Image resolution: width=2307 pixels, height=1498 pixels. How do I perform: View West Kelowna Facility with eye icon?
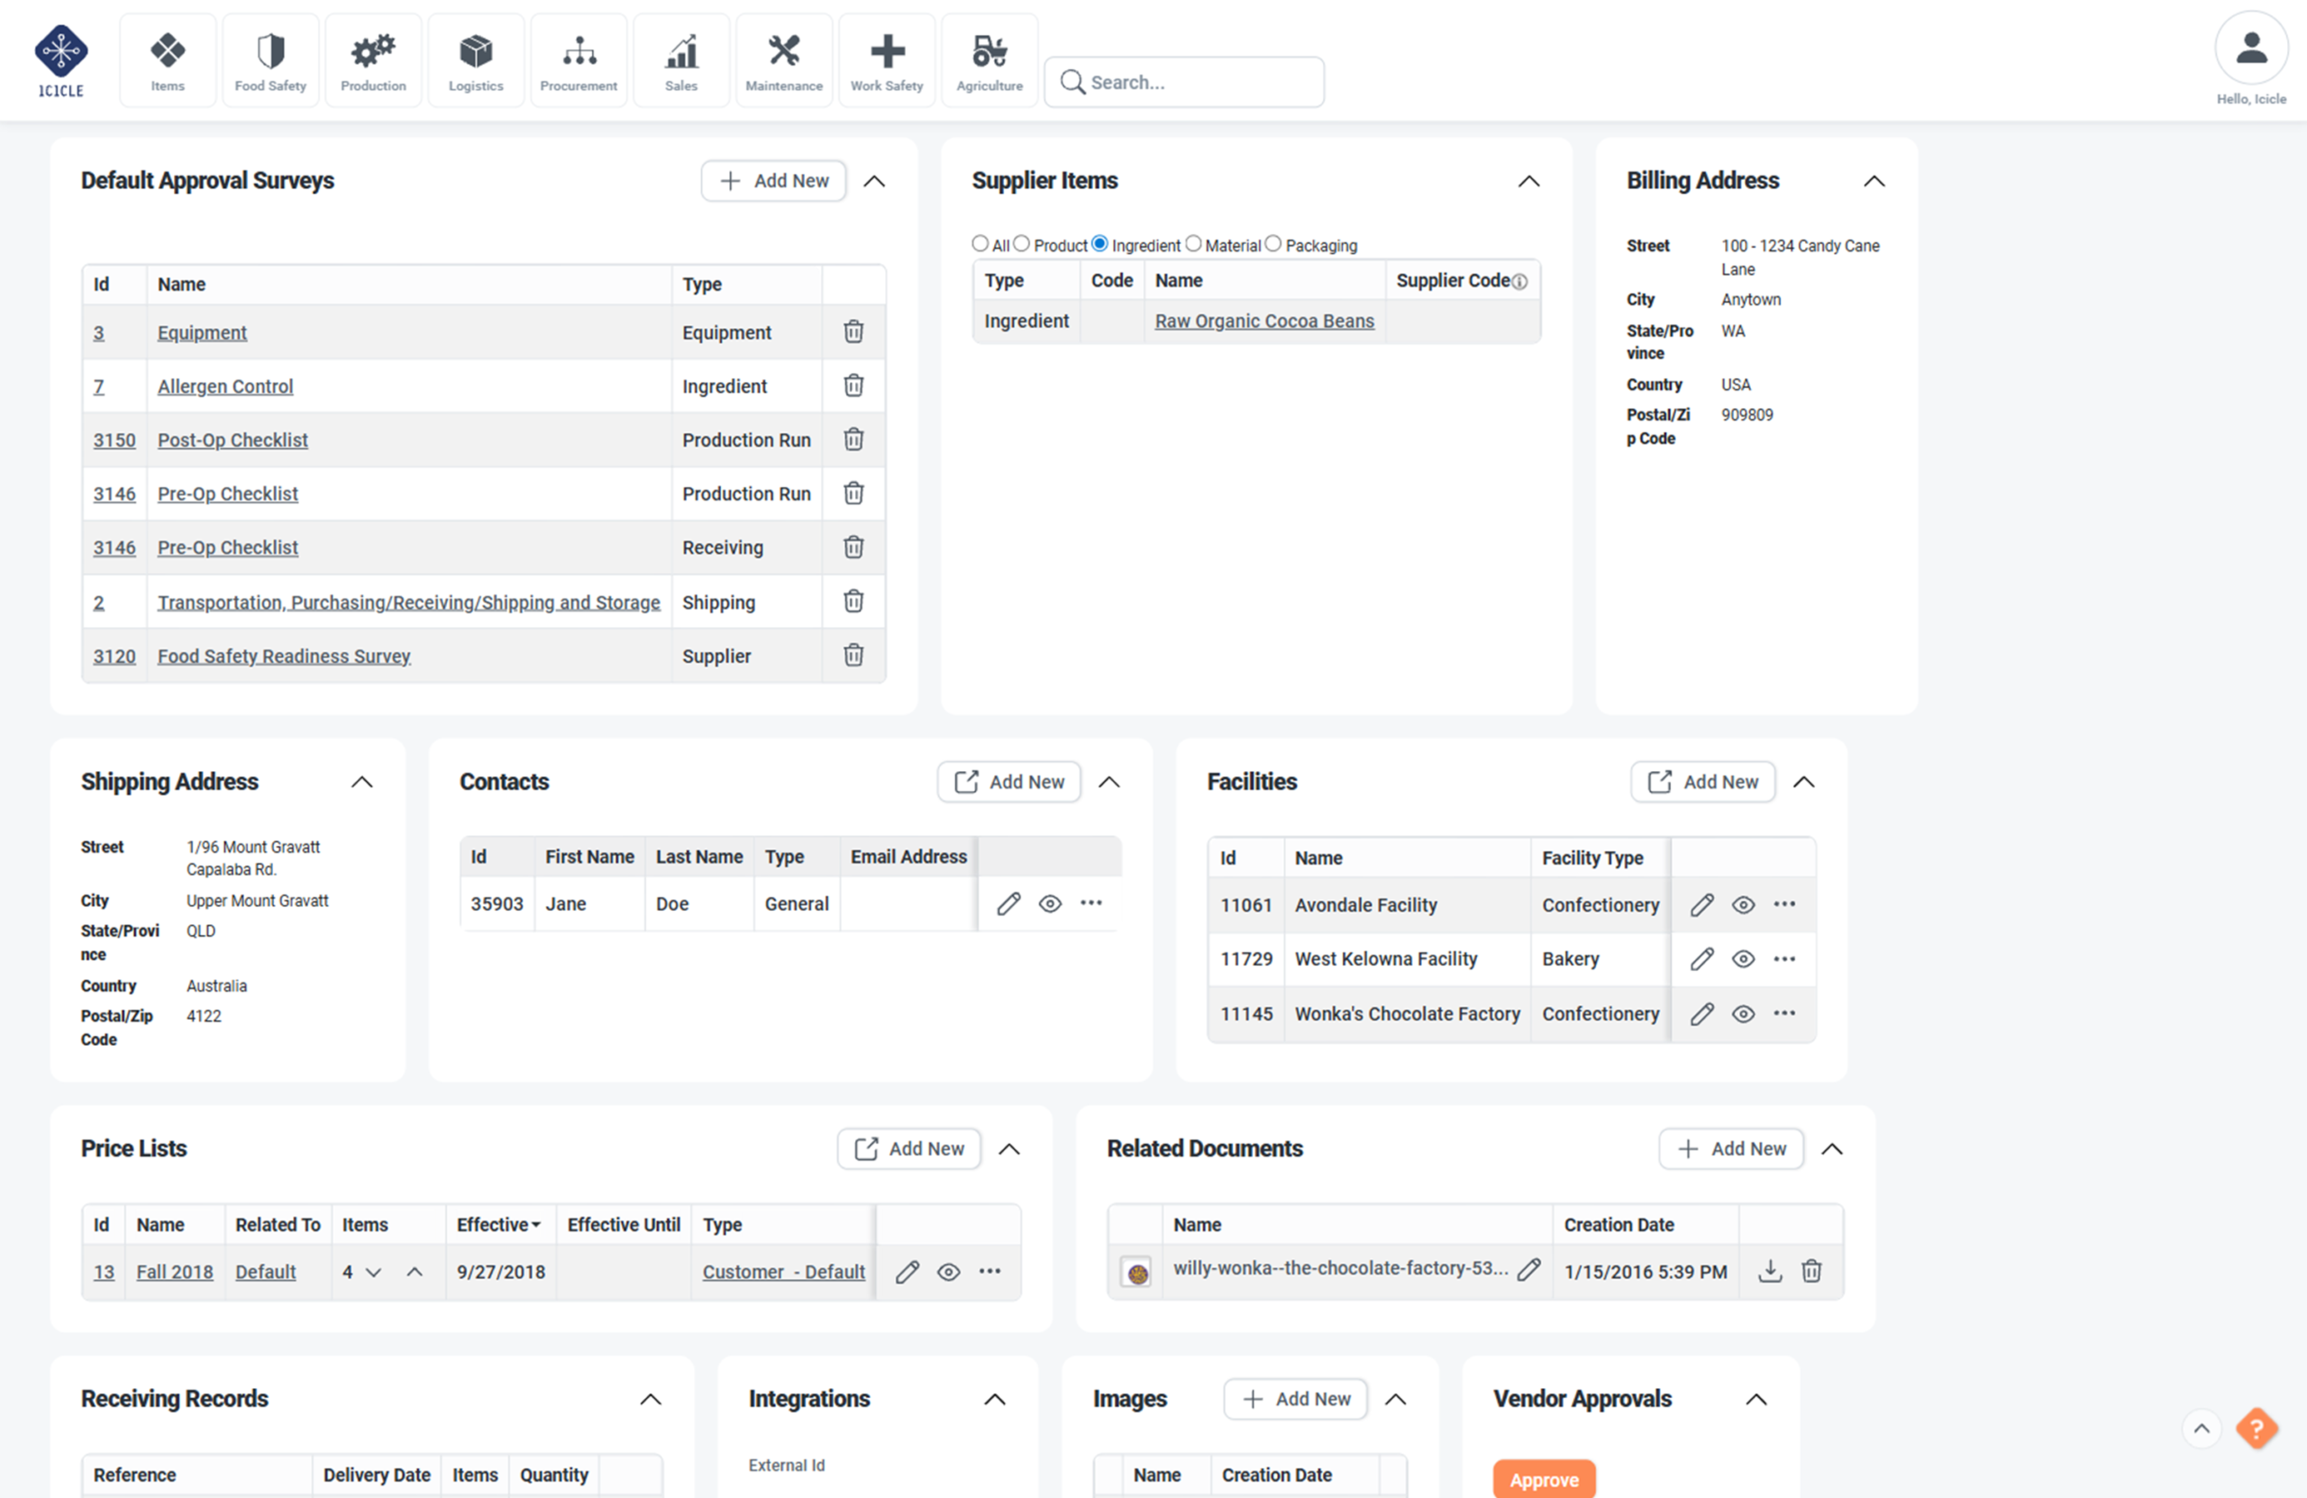click(1743, 959)
